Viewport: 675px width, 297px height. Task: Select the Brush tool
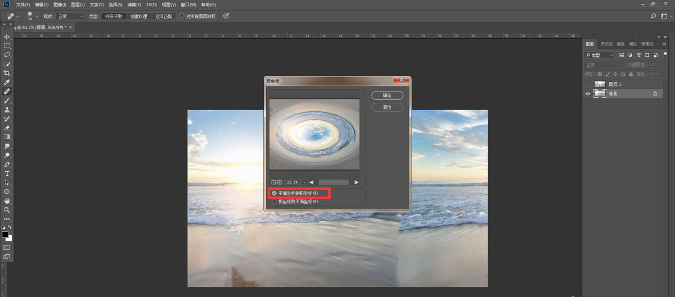[7, 100]
